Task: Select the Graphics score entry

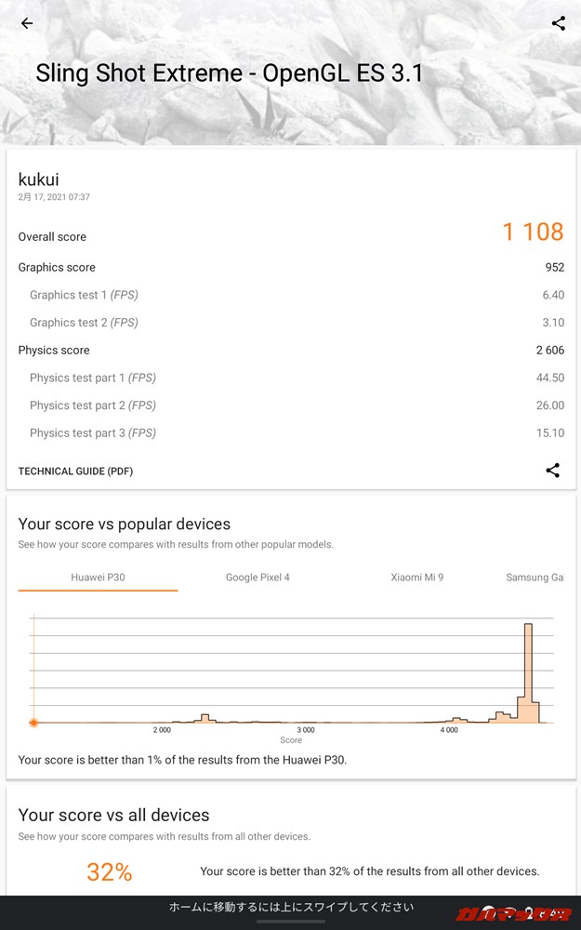Action: click(x=290, y=267)
